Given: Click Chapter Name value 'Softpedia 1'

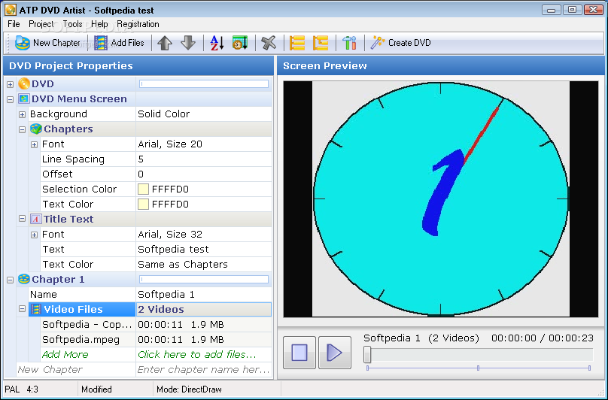Looking at the screenshot, I should click(x=166, y=295).
